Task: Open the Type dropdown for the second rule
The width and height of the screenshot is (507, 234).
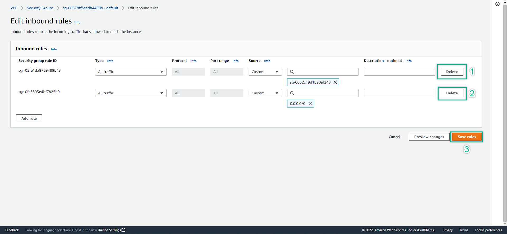Action: 131,93
